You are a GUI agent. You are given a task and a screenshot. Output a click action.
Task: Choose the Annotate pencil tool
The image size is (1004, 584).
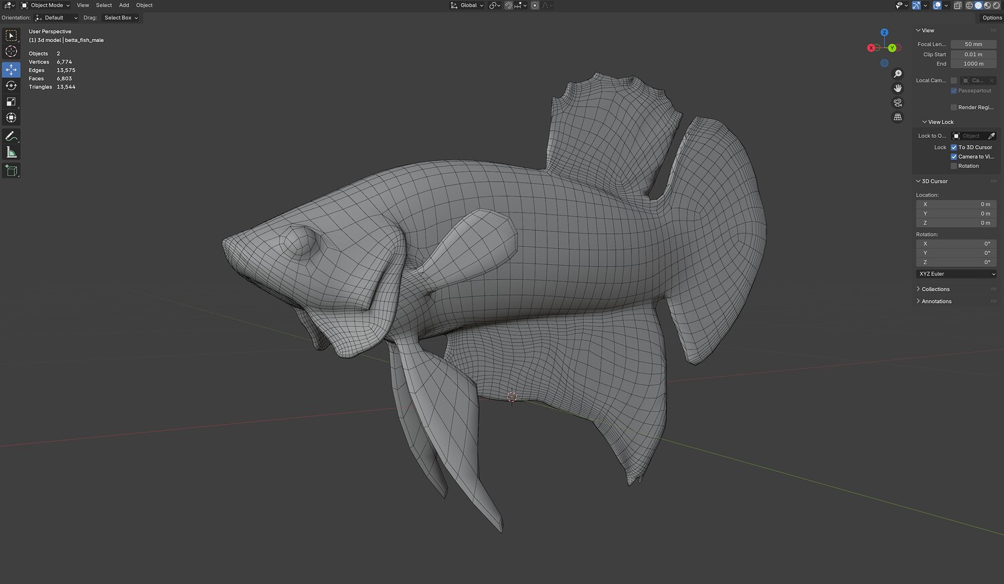[x=11, y=136]
